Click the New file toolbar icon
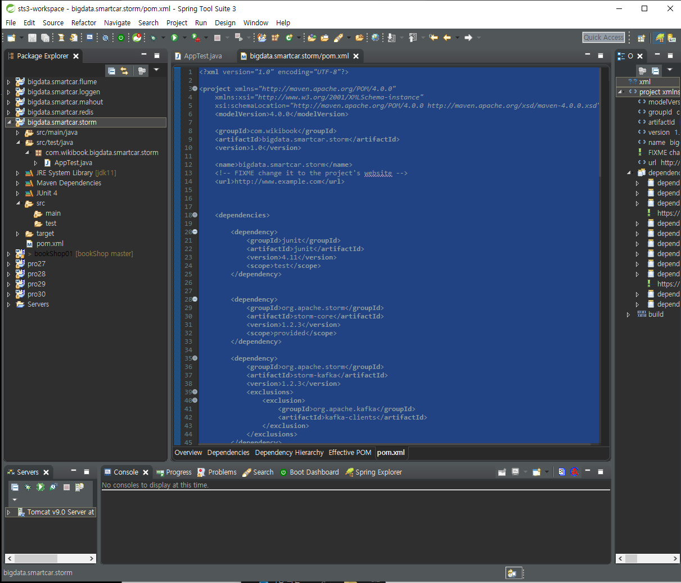 click(11, 38)
